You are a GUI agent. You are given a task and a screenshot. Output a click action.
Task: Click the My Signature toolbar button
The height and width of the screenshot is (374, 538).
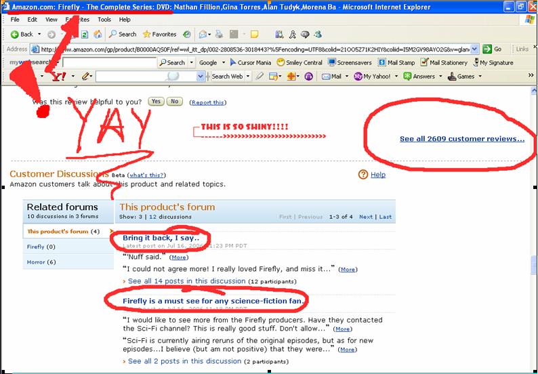(x=493, y=62)
